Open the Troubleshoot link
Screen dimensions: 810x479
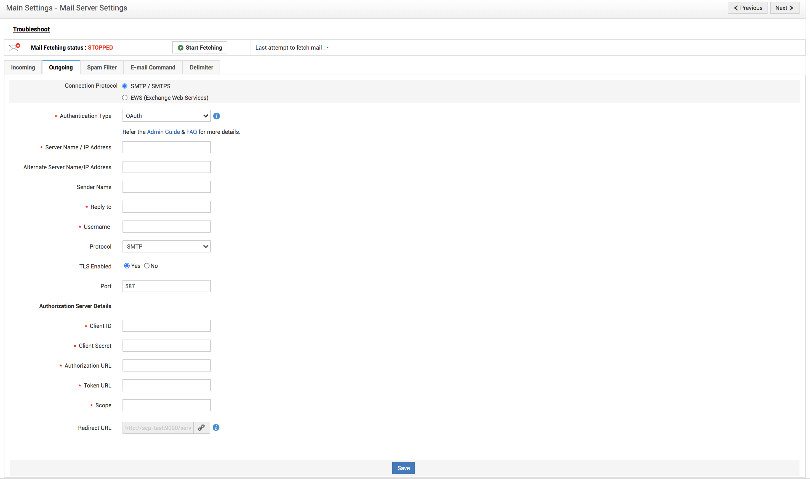click(31, 29)
